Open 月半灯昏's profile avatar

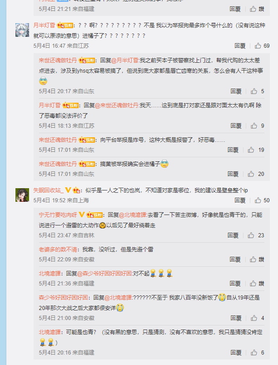(22, 30)
